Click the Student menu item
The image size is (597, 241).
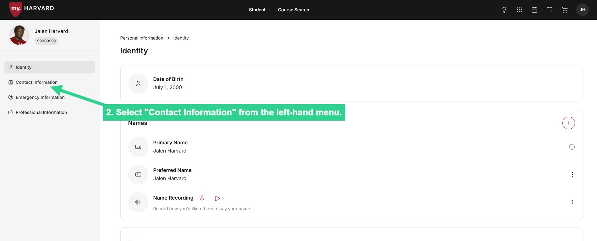coord(257,10)
